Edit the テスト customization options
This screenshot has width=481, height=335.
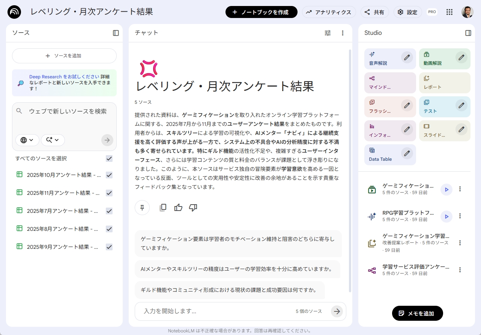(461, 105)
